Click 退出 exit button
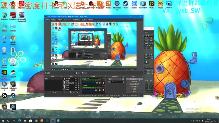This screenshot has height=123, width=219. pos(134,92)
